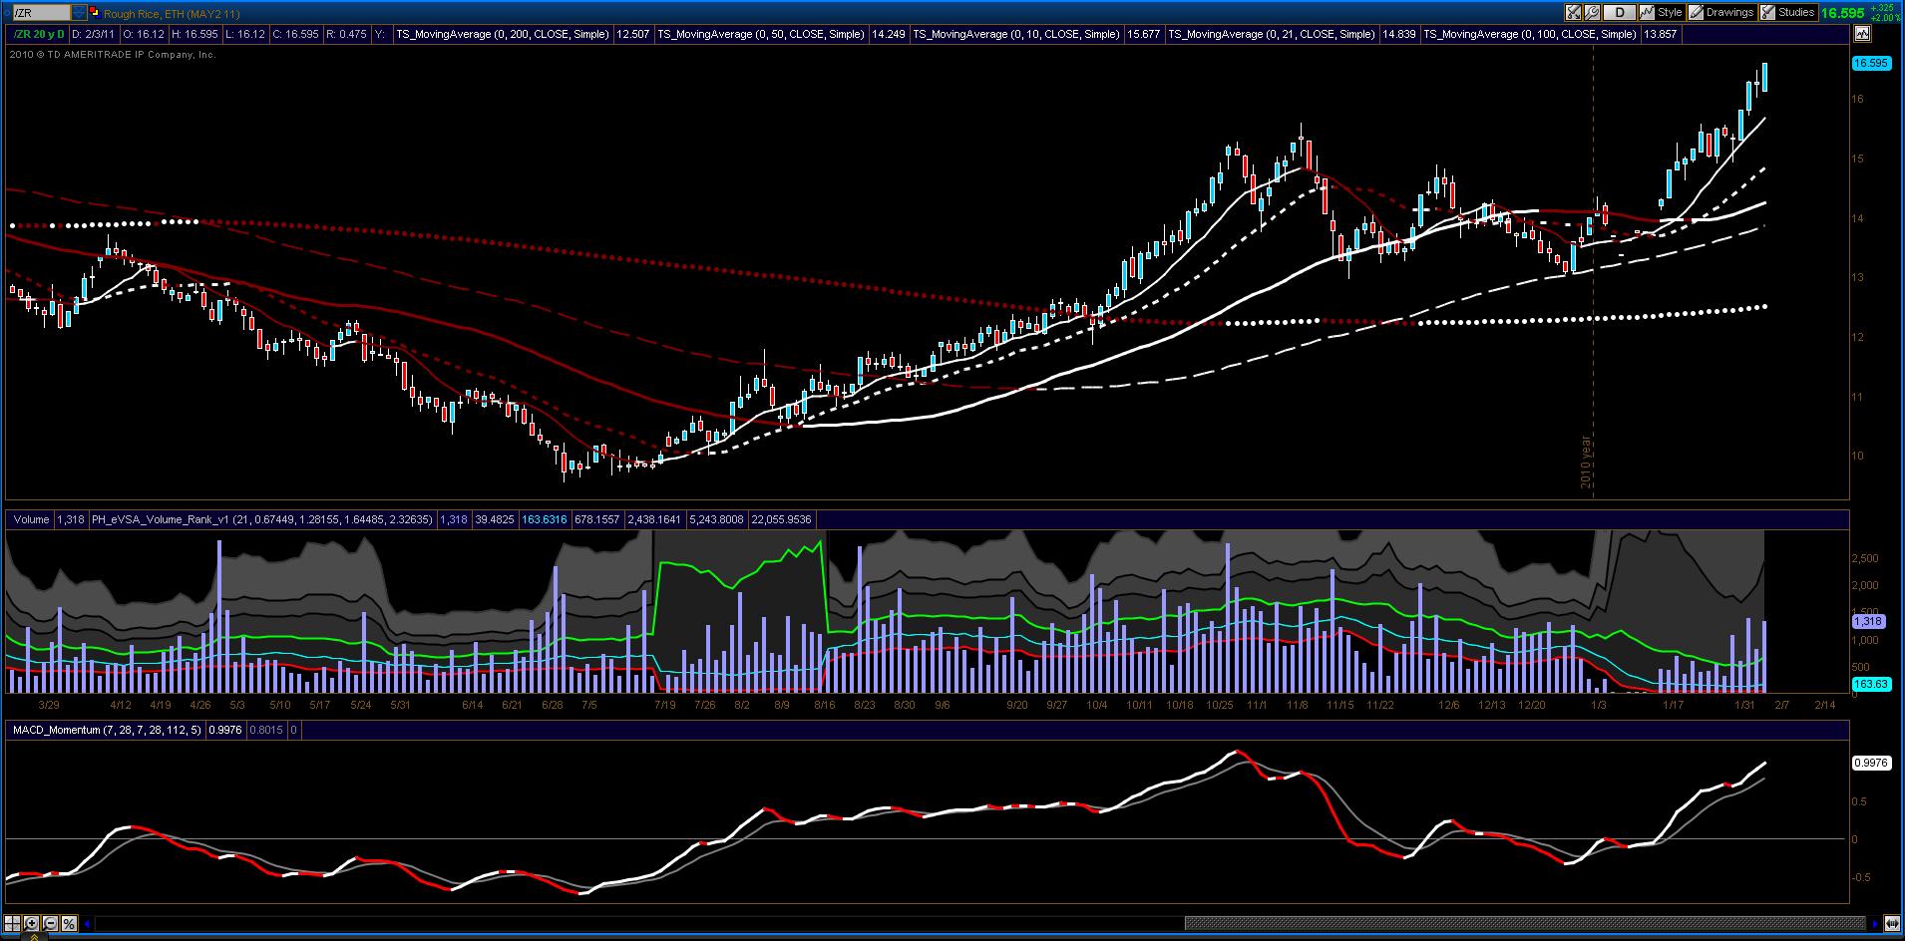Toggle the percent scale button
The width and height of the screenshot is (1905, 941).
(70, 923)
